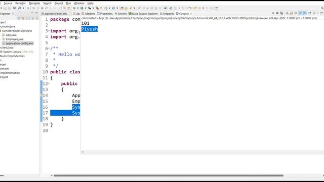Open the Forward navigation dropdown arrow
Viewport: 324px width, 182px height.
click(211, 8)
